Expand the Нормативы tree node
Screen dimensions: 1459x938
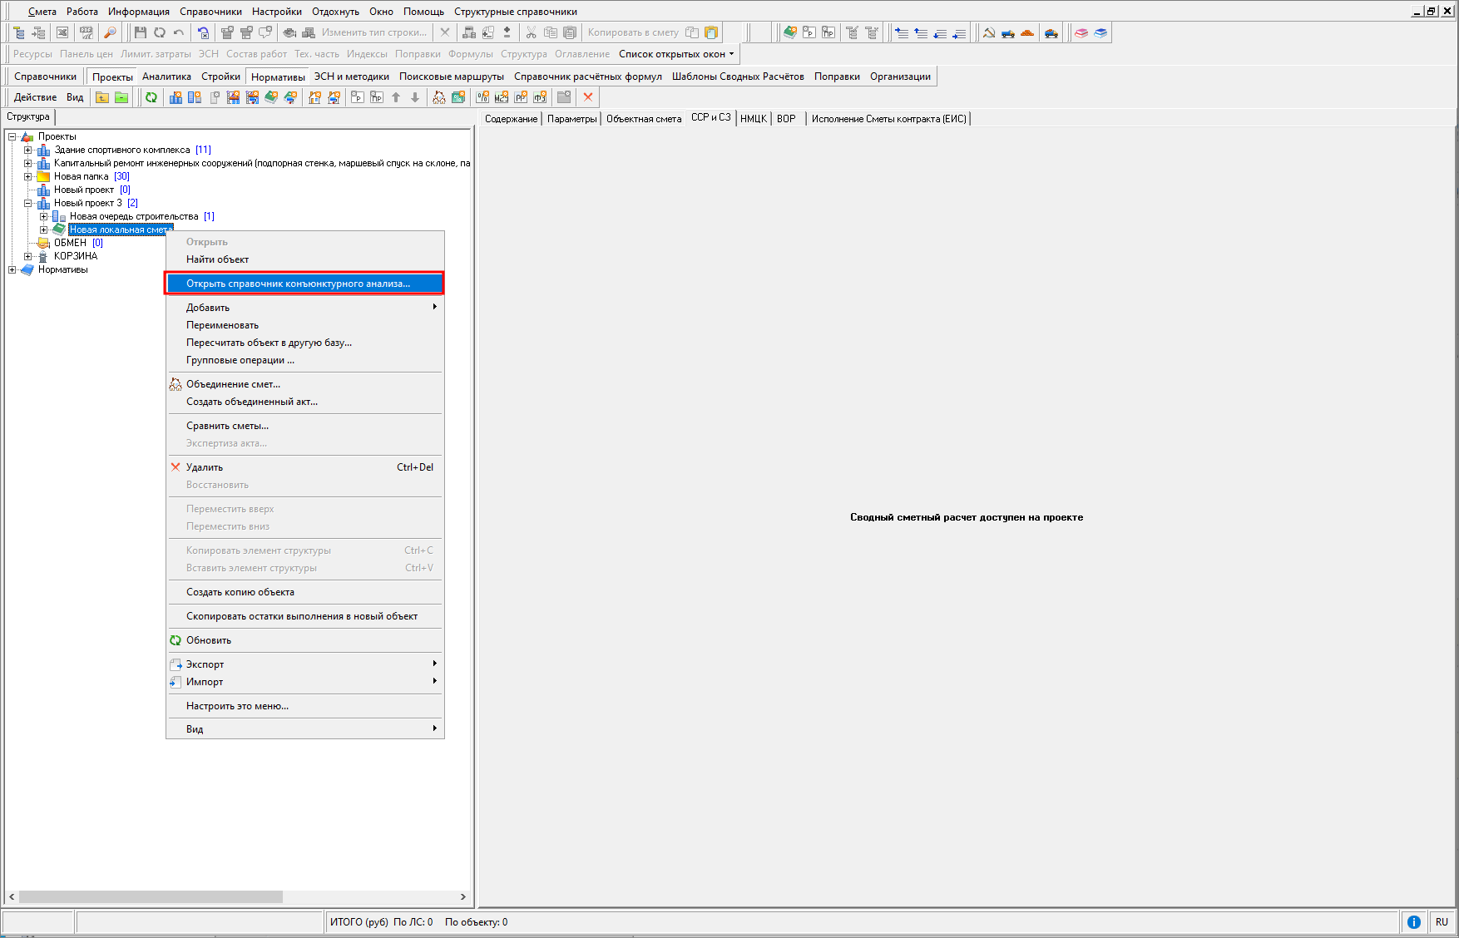(12, 269)
